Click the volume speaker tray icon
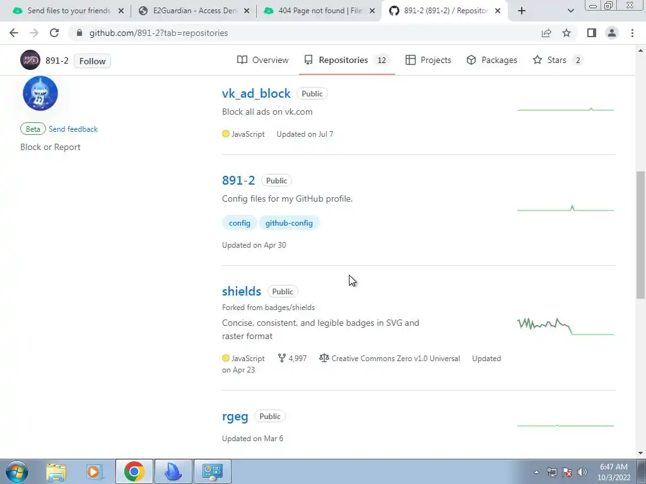Image resolution: width=646 pixels, height=484 pixels. (x=582, y=472)
